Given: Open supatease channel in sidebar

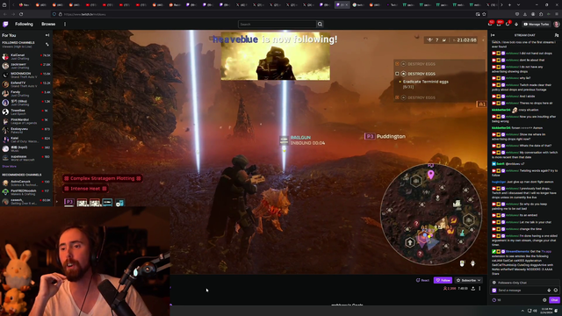Looking at the screenshot, I should coord(26,158).
